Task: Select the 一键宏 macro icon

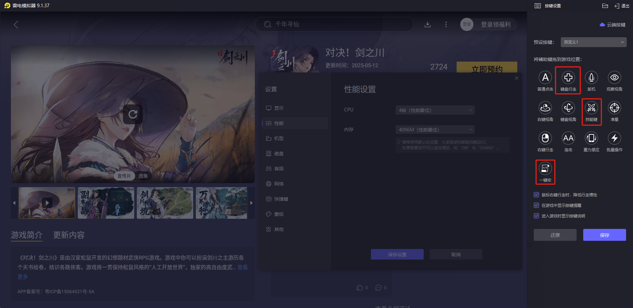Action: click(545, 169)
